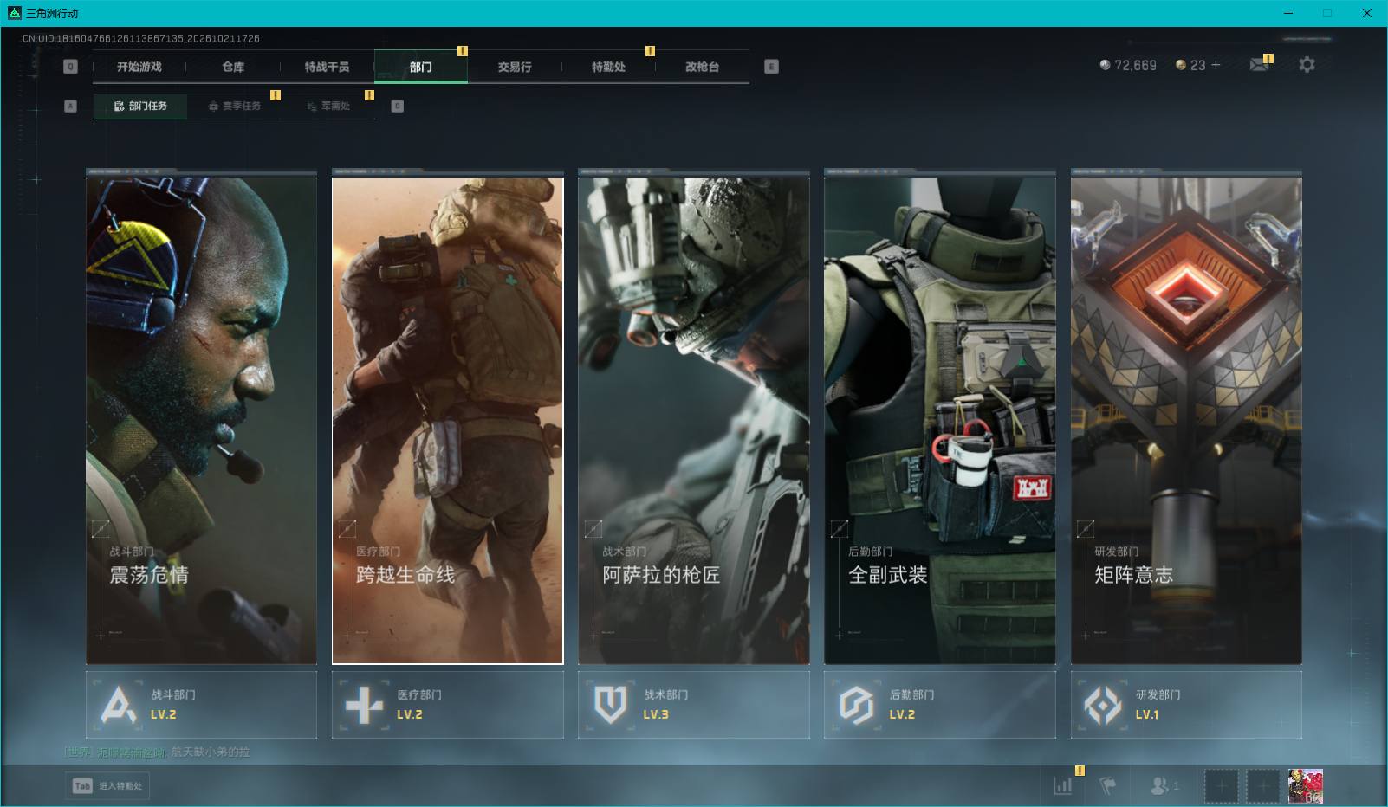Screen dimensions: 1388x807
Task: Open the statistics bar chart icon
Action: [x=1063, y=785]
